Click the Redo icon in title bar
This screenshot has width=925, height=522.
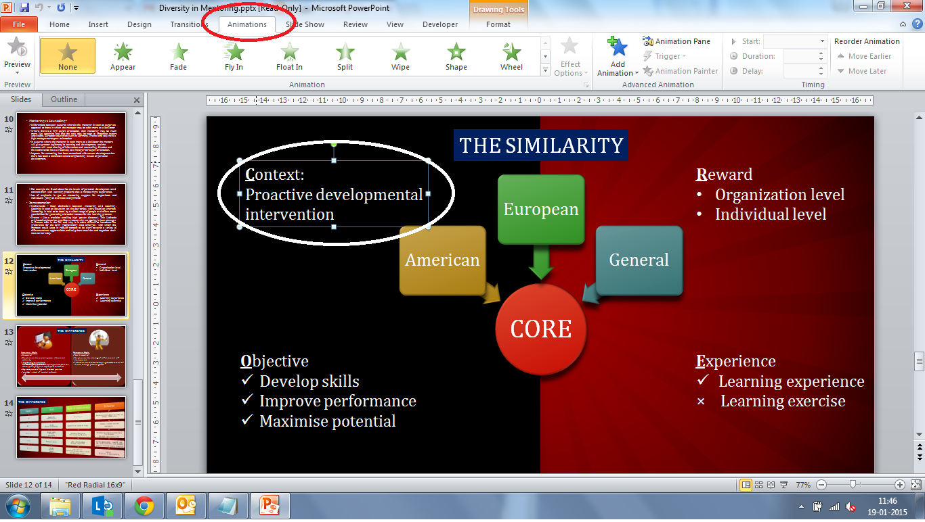pyautogui.click(x=61, y=8)
